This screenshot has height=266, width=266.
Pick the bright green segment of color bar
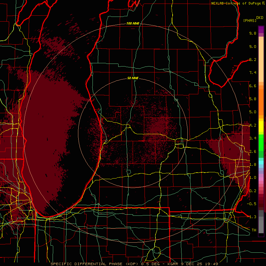click(261, 142)
